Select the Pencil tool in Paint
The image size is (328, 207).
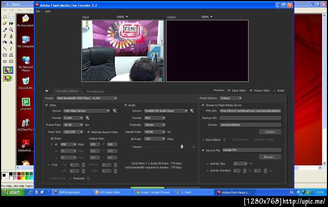[5, 36]
